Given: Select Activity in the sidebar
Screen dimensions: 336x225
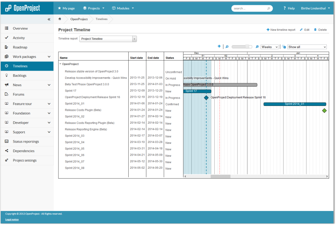Looking at the screenshot, I should click(x=27, y=38).
